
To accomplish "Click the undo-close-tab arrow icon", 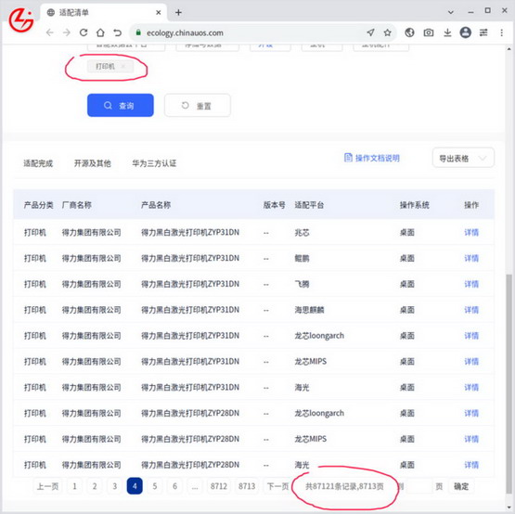I will click(117, 32).
